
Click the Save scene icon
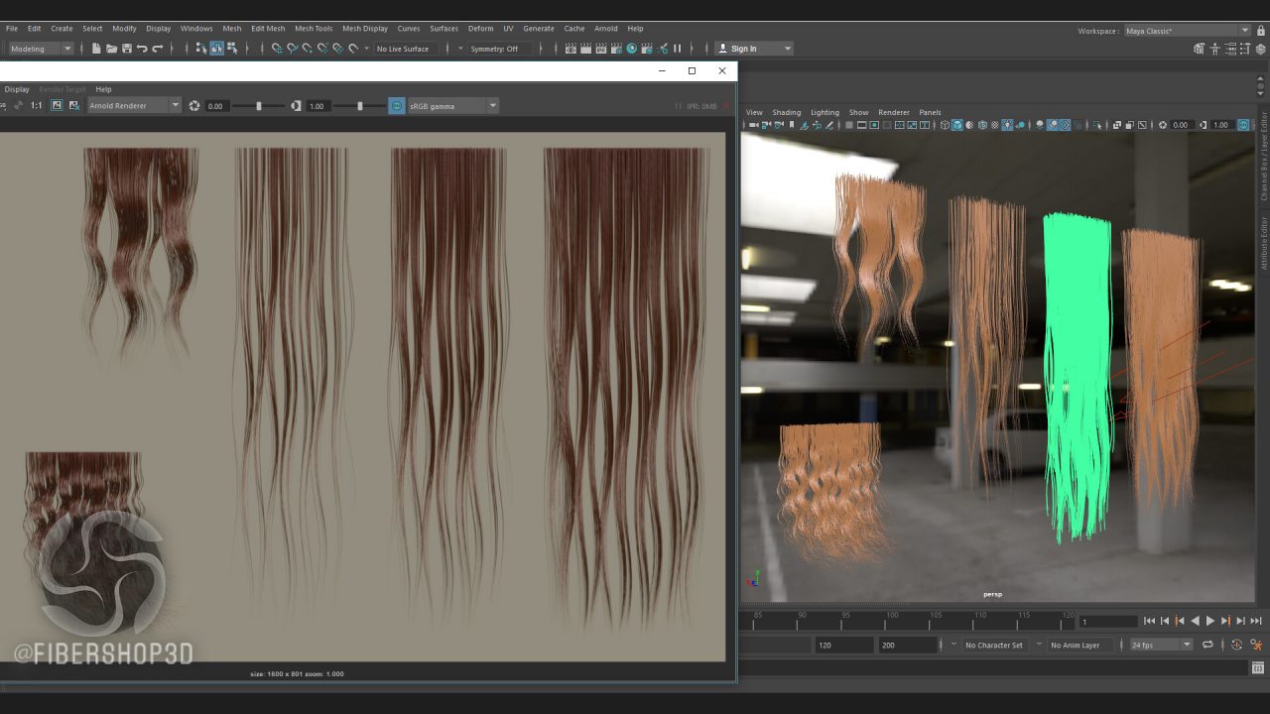click(127, 49)
